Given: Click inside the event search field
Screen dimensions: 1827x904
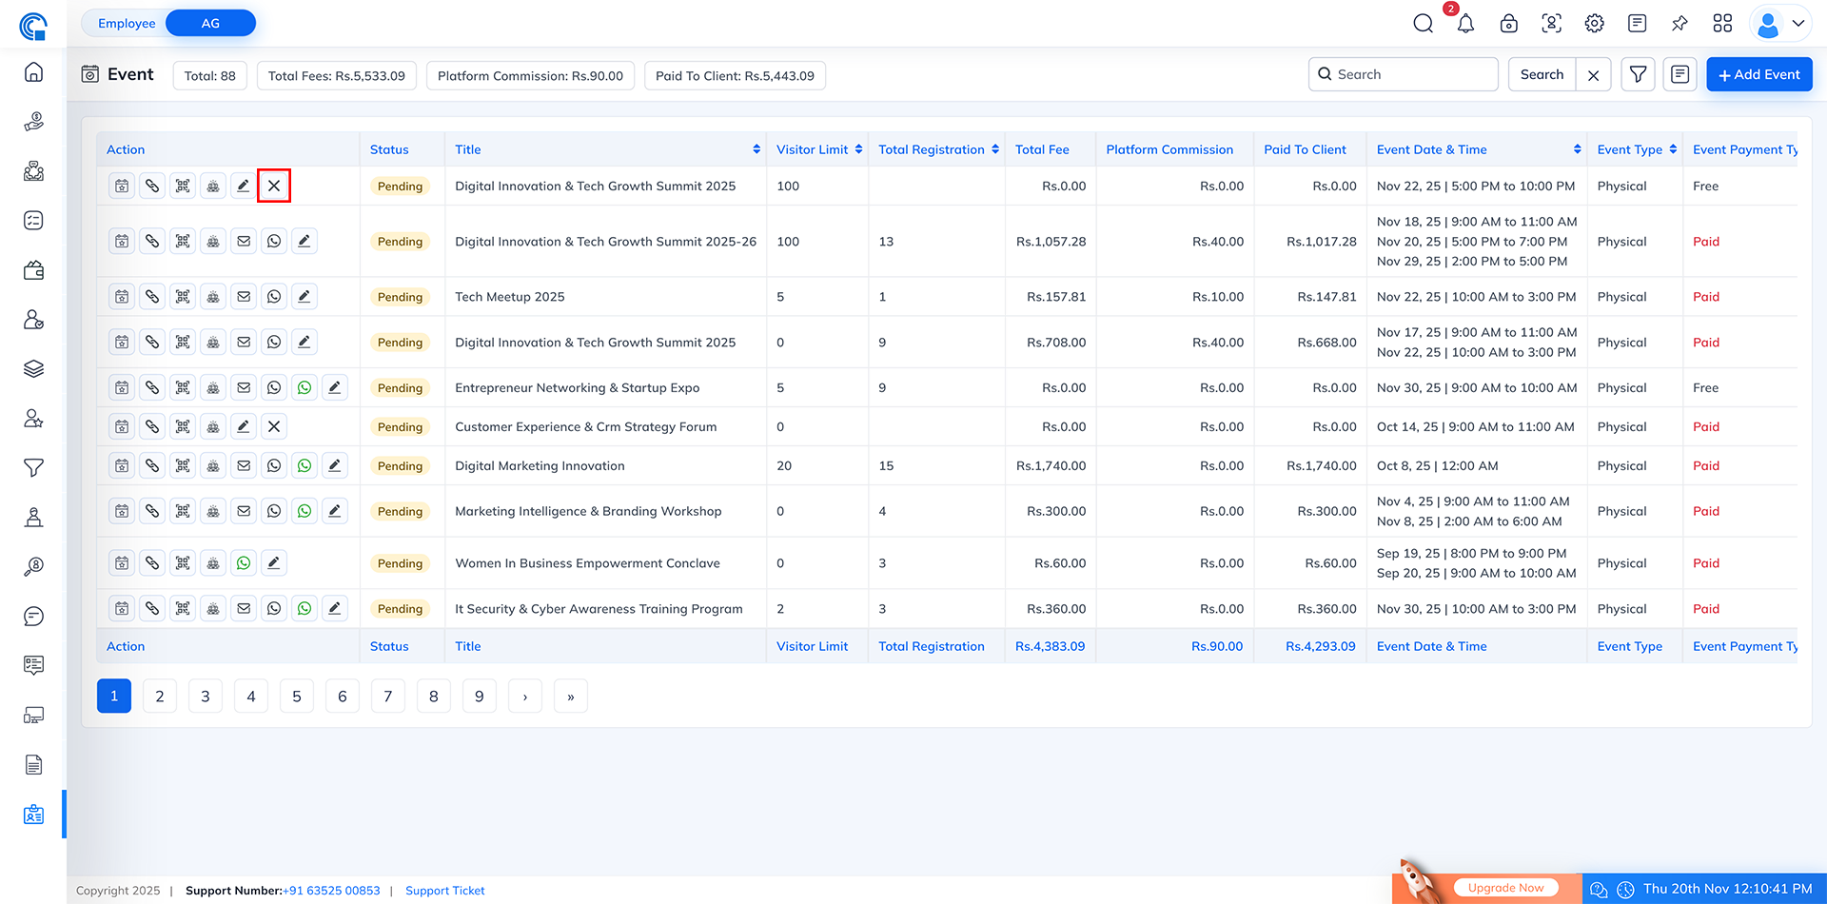Looking at the screenshot, I should [x=1403, y=74].
